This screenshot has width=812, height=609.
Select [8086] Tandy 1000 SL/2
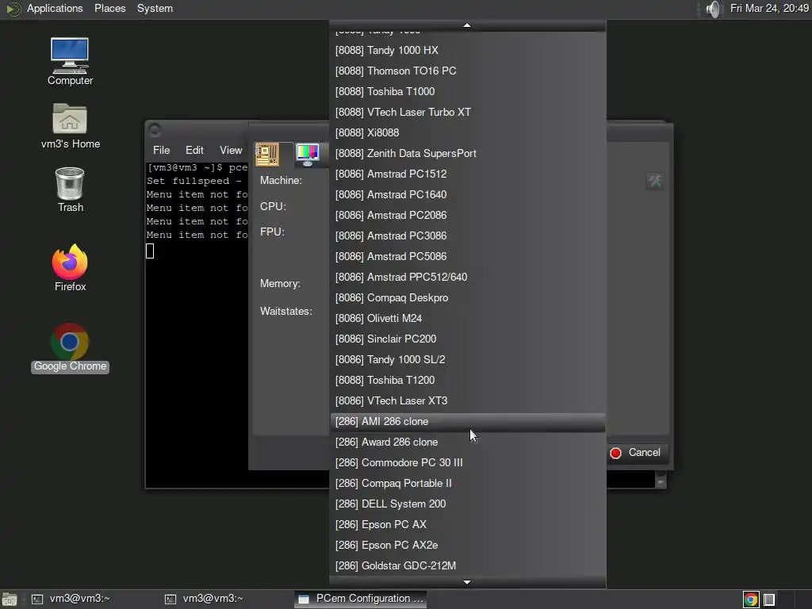pos(468,360)
